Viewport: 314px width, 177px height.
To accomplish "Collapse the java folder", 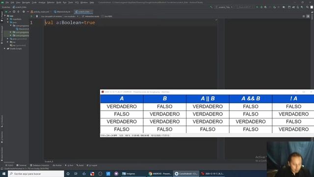I will point(8,22).
